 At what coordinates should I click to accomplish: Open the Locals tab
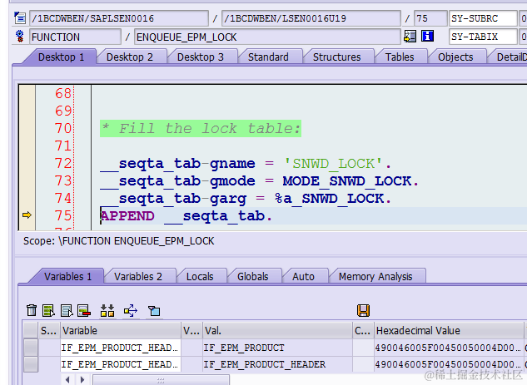(200, 277)
